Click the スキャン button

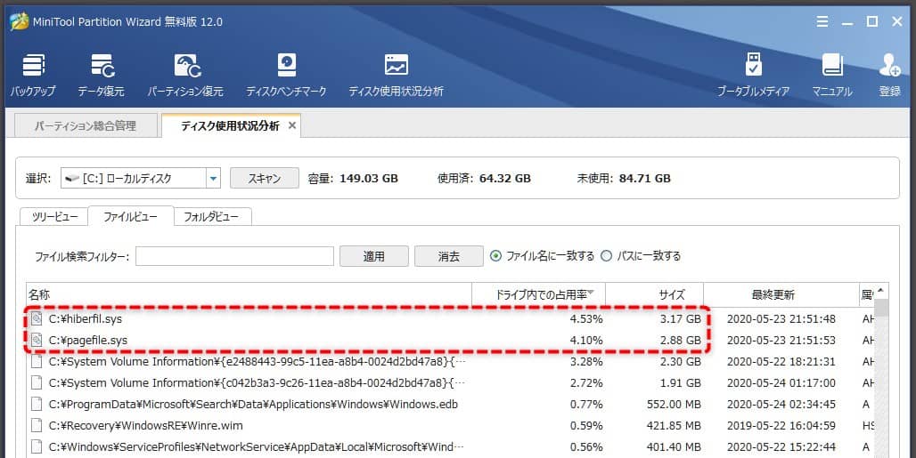[x=265, y=178]
